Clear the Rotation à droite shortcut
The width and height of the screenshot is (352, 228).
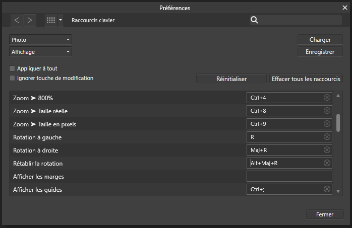point(327,150)
